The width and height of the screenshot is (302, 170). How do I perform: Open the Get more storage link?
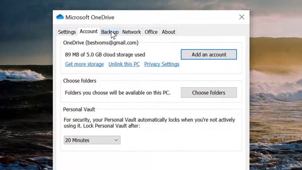pyautogui.click(x=84, y=64)
